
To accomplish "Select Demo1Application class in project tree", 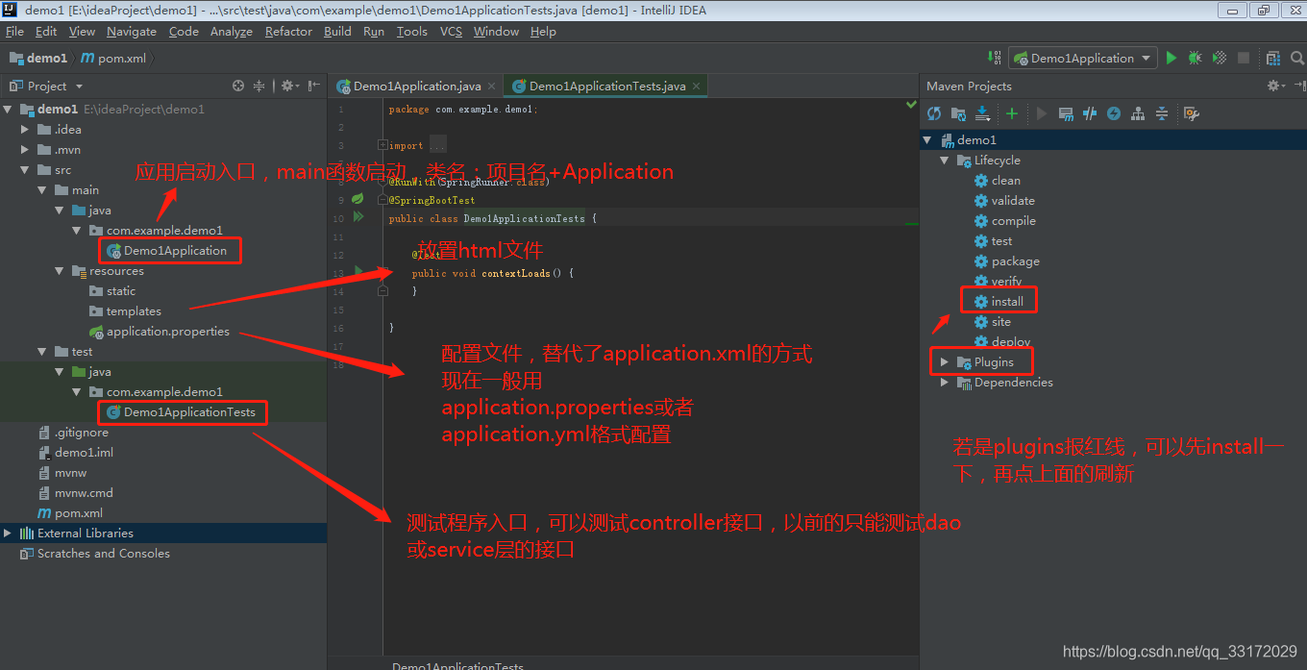I will (x=175, y=250).
